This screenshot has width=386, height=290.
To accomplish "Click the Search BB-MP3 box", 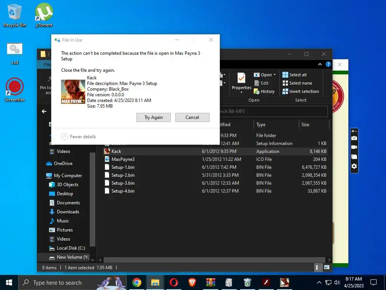I will 273,111.
